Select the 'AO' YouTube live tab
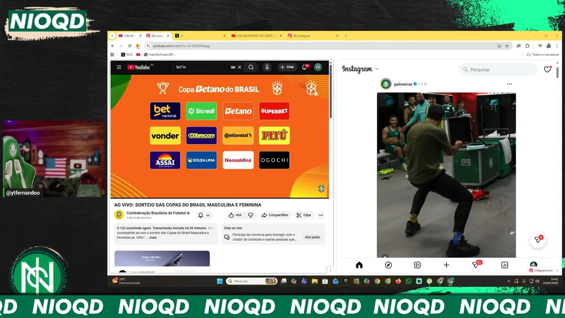This screenshot has height=318, width=565. [130, 36]
